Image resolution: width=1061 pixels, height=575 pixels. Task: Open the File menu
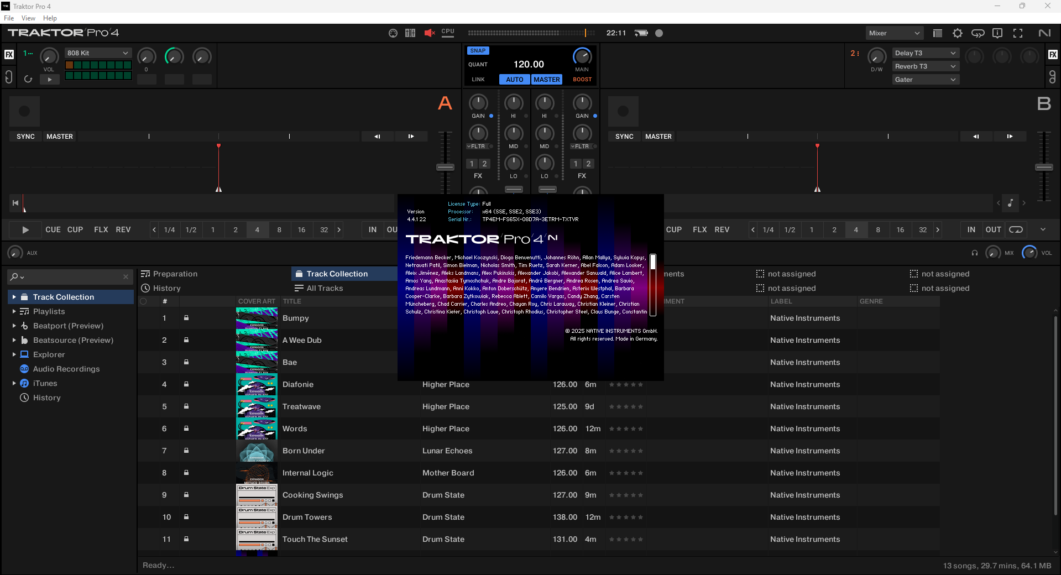coord(9,18)
